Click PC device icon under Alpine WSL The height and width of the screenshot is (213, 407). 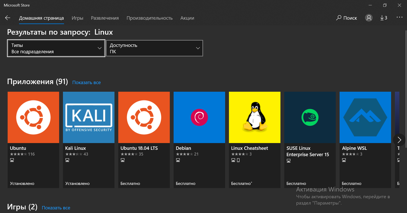[x=344, y=160]
